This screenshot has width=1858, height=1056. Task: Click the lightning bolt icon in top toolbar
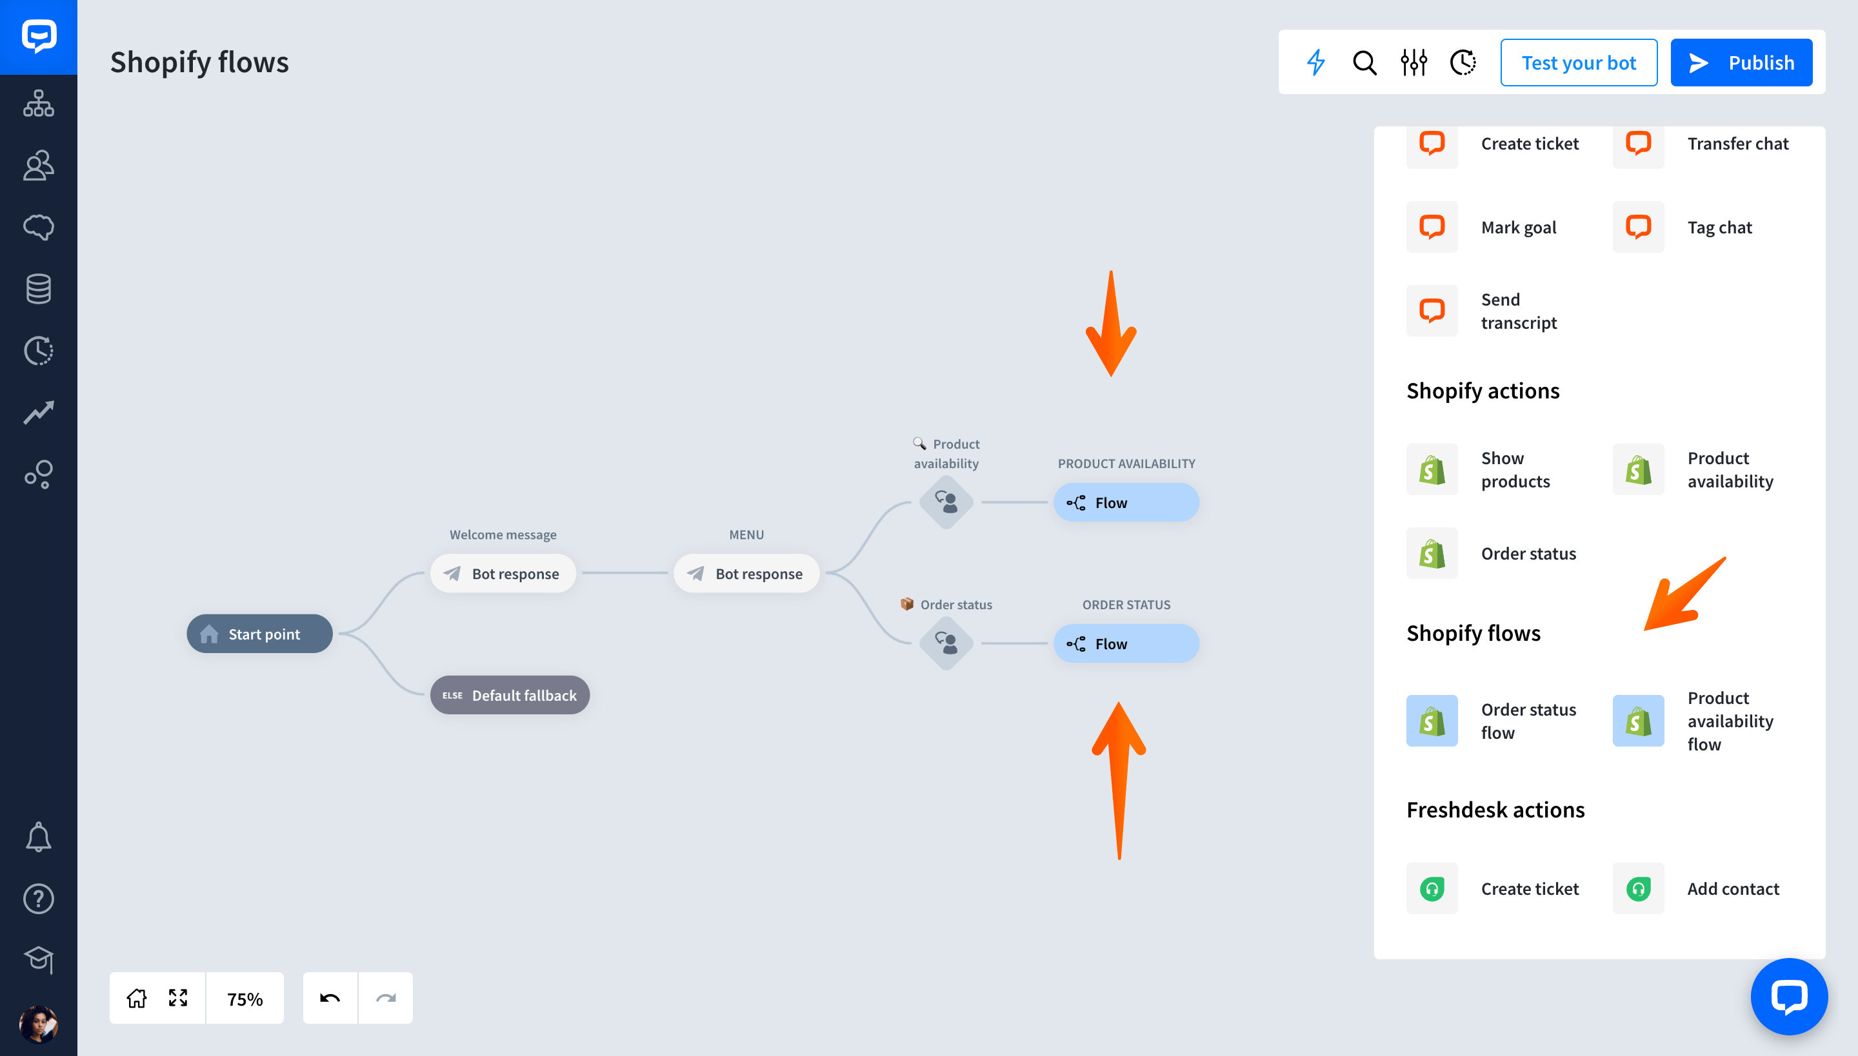[x=1316, y=63]
